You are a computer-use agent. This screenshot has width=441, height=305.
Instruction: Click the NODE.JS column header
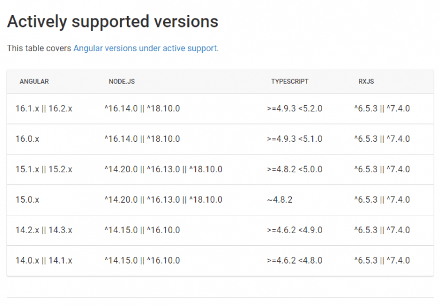[122, 82]
